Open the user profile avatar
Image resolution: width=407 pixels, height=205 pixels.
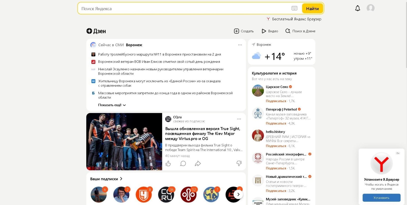(x=370, y=8)
